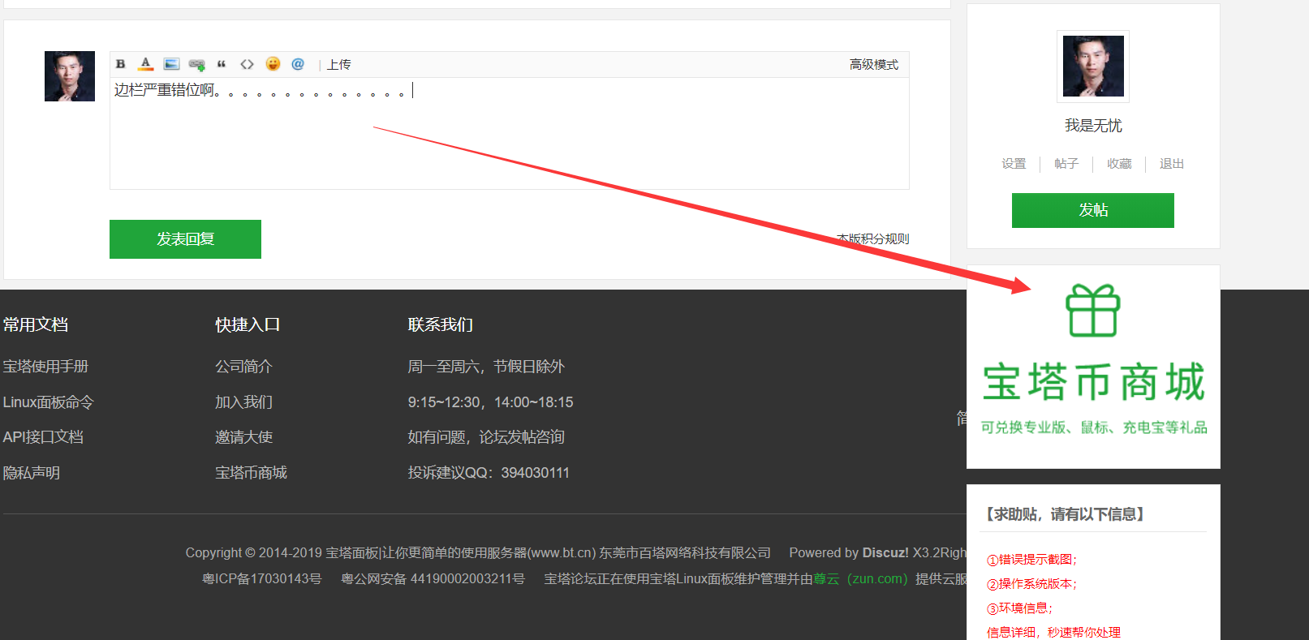Open the 我是无忧 username profile
Screen dimensions: 1309x640
(x=1093, y=126)
